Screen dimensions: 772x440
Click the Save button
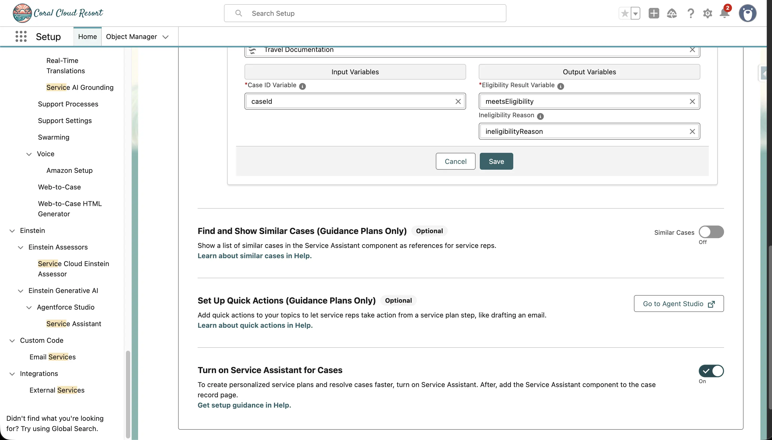pyautogui.click(x=496, y=161)
